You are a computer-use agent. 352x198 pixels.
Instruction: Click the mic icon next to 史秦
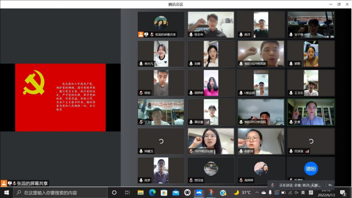tap(291, 122)
